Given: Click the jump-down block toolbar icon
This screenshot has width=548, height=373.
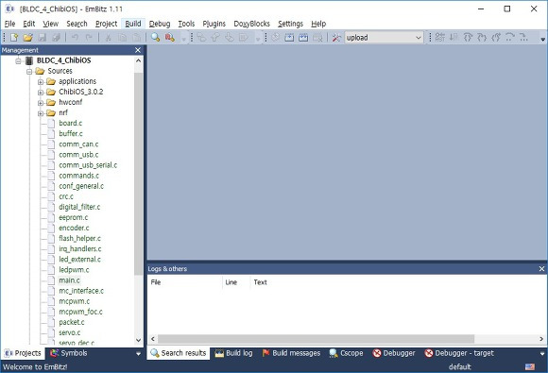Looking at the screenshot, I should (x=230, y=38).
